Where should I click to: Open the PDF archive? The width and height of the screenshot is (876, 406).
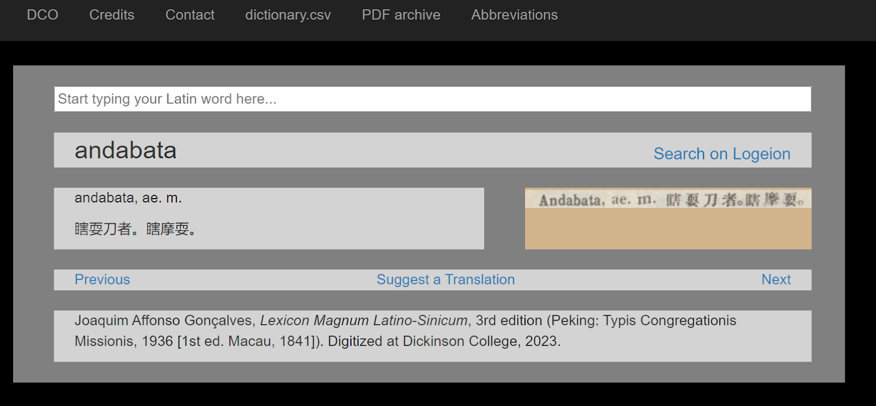click(x=400, y=15)
